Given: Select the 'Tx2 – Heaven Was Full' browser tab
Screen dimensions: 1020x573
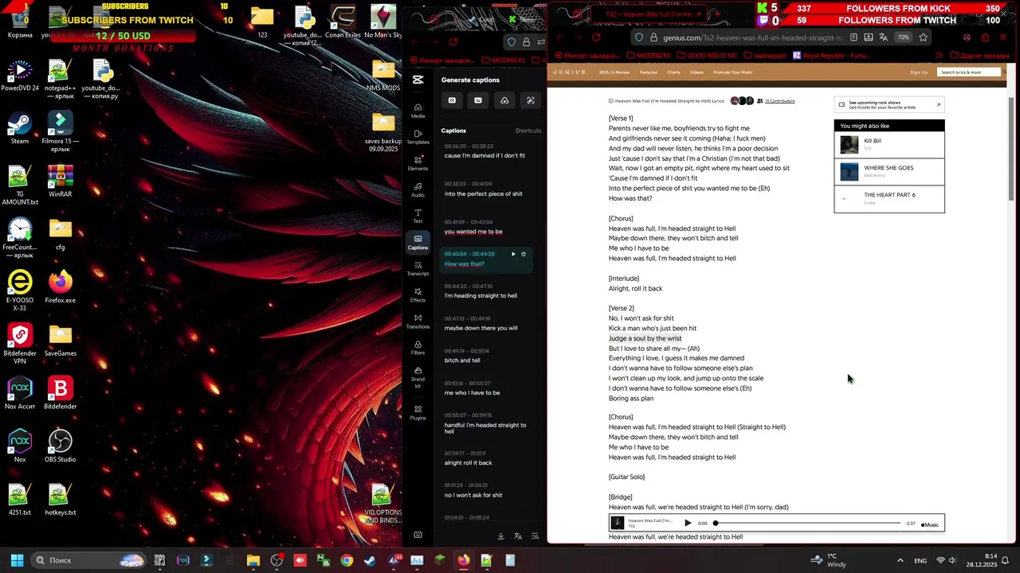Looking at the screenshot, I should (649, 14).
